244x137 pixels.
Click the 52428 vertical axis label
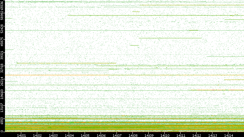2,29
